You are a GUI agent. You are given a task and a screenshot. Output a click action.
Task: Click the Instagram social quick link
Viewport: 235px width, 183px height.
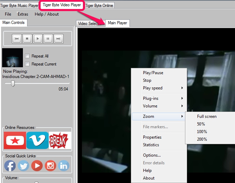(51, 166)
